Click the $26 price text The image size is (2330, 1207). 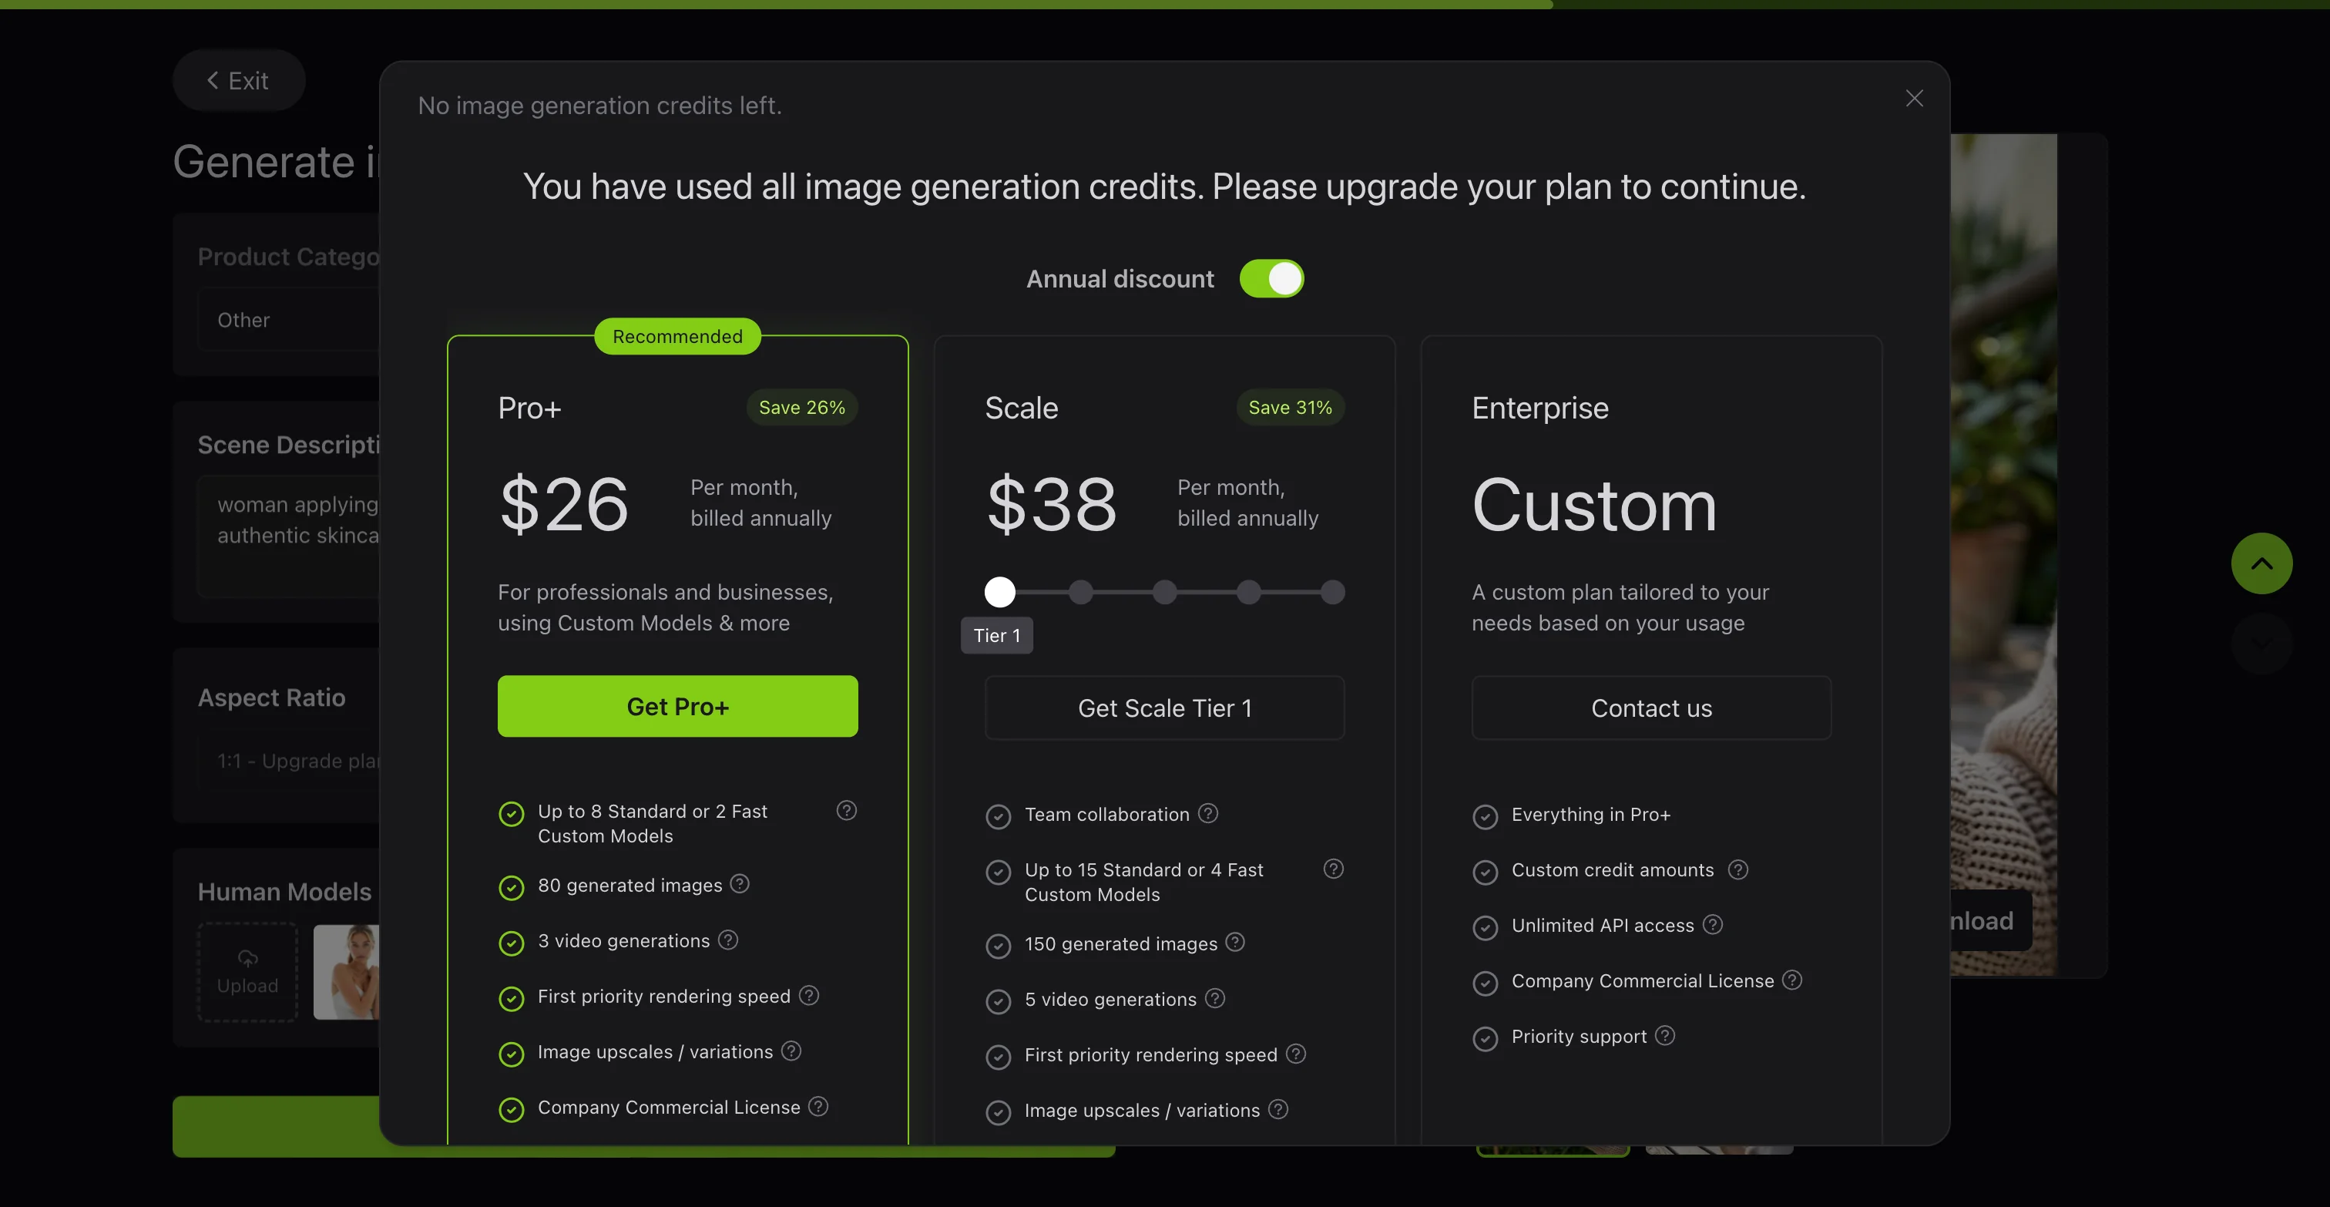(563, 504)
